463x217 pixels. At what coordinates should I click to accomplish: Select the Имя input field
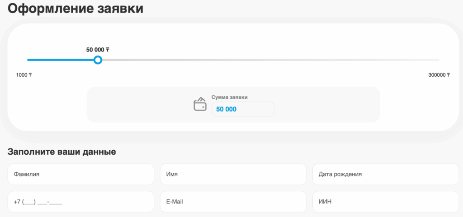pyautogui.click(x=233, y=174)
